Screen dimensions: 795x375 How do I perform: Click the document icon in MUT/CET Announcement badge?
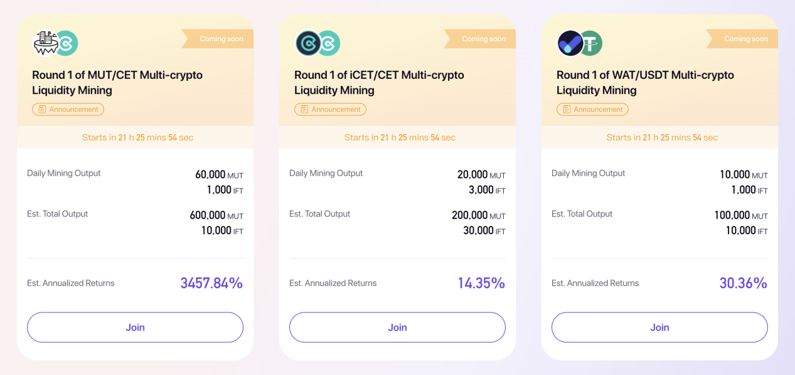(x=42, y=110)
